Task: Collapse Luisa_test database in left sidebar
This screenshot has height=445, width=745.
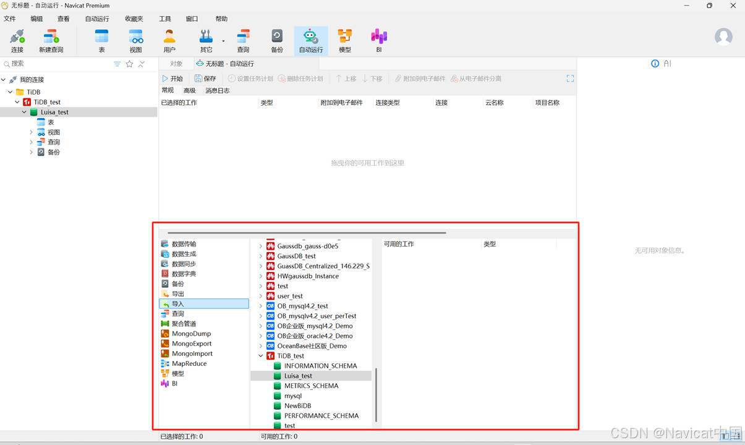Action: coord(24,112)
